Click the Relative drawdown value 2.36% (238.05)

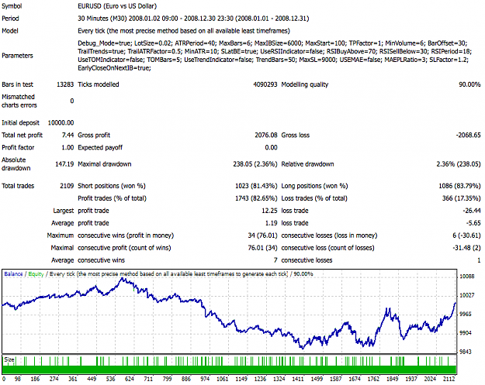[x=459, y=164]
